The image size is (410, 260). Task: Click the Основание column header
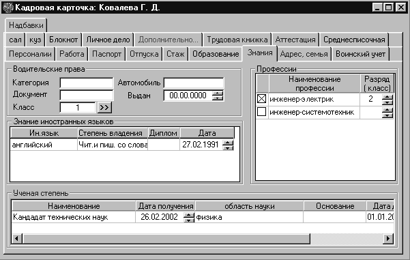tap(335, 206)
